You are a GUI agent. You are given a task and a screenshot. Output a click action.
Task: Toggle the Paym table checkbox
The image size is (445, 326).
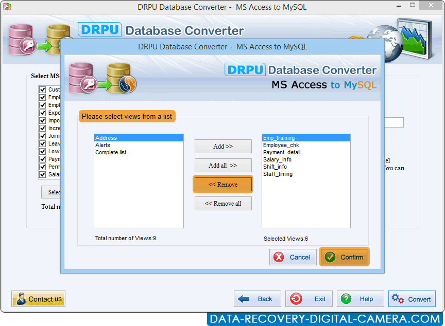click(43, 159)
